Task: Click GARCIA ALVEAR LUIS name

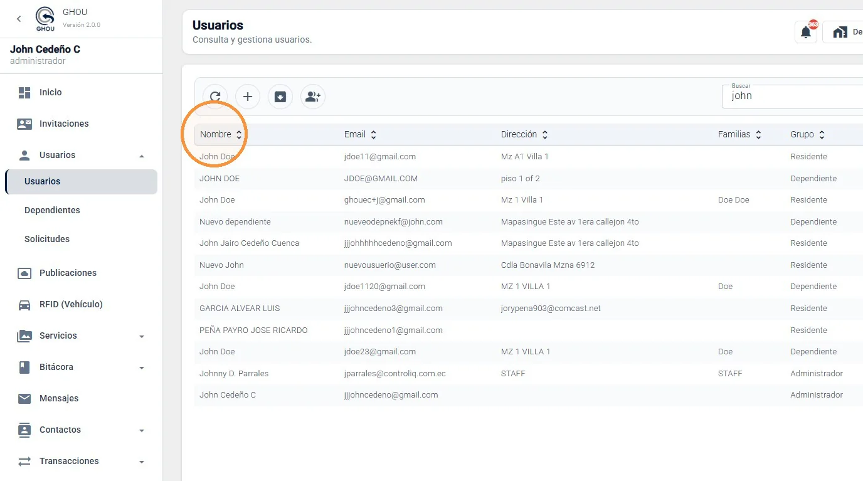Action: pos(240,309)
